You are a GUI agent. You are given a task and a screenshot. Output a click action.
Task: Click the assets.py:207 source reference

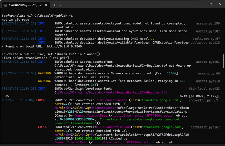click(x=208, y=31)
